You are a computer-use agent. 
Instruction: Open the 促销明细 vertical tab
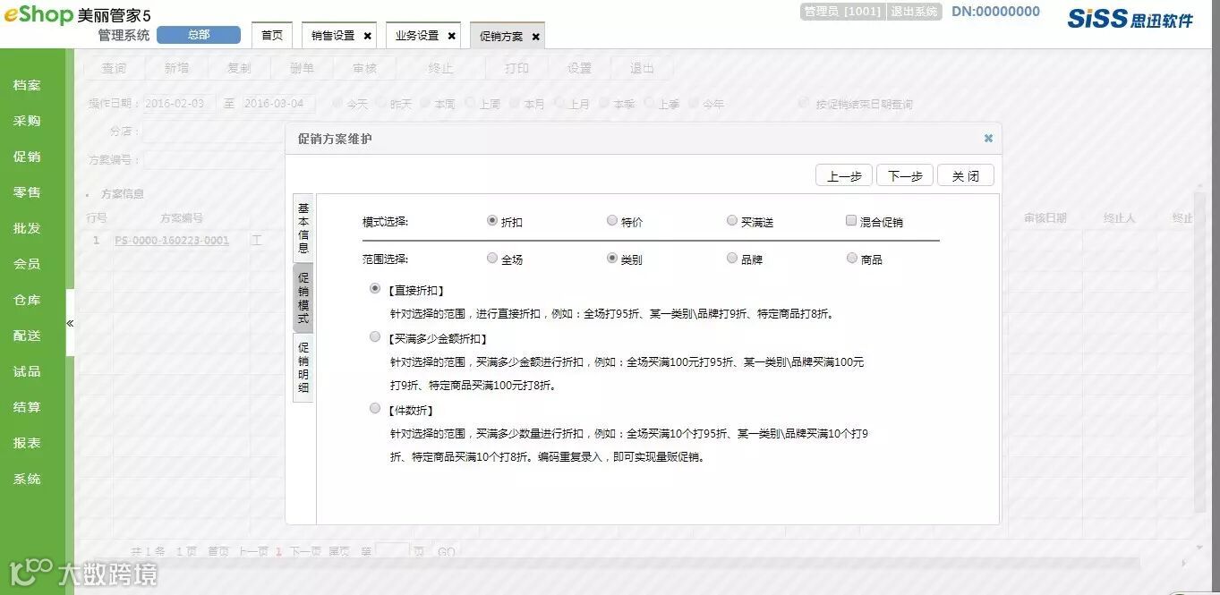303,368
